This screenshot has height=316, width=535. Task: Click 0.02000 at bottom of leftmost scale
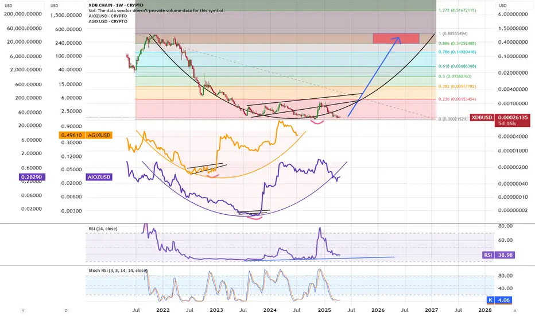[32, 209]
